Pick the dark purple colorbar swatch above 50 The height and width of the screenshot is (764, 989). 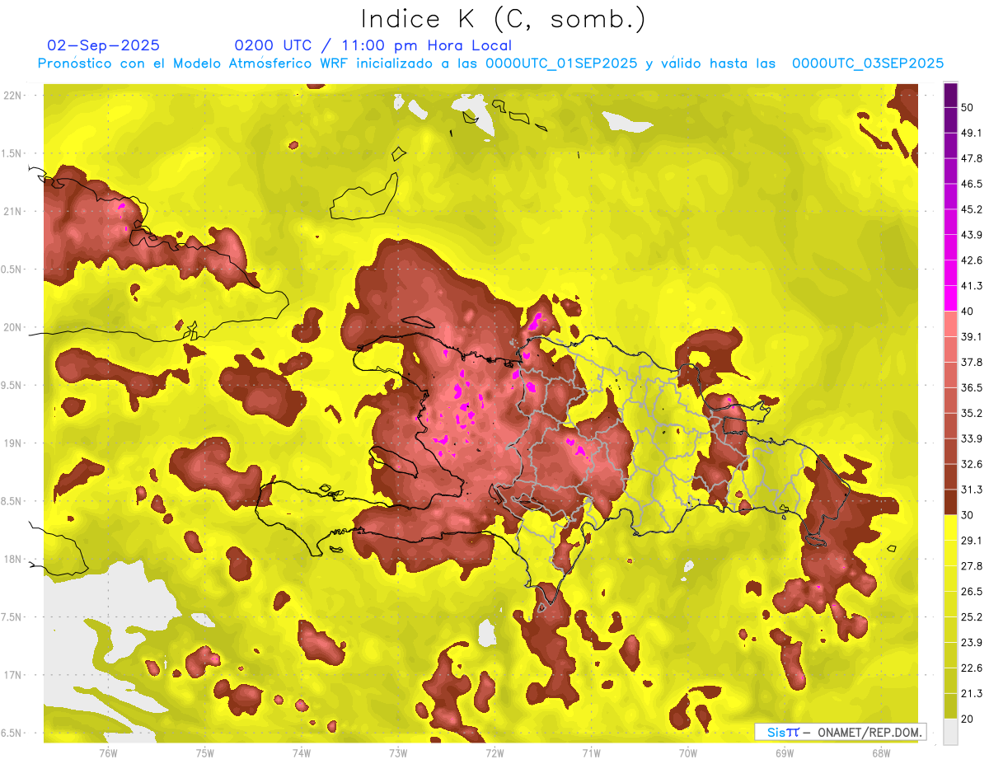pos(950,95)
